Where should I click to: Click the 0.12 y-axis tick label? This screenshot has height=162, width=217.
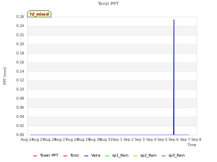[x=20, y=80]
